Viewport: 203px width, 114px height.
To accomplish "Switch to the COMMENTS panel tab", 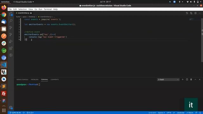I will click(55, 79).
